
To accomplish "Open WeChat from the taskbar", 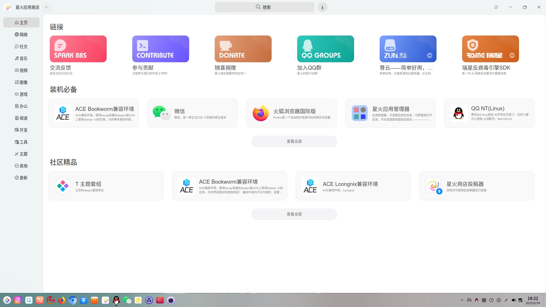I will point(127,300).
